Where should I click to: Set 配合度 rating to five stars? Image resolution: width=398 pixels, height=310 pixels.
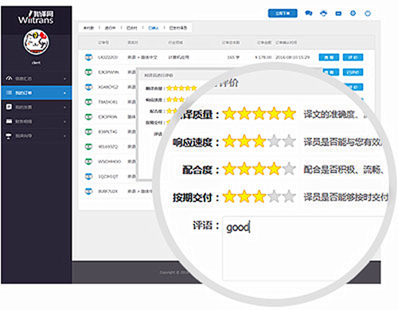(289, 169)
